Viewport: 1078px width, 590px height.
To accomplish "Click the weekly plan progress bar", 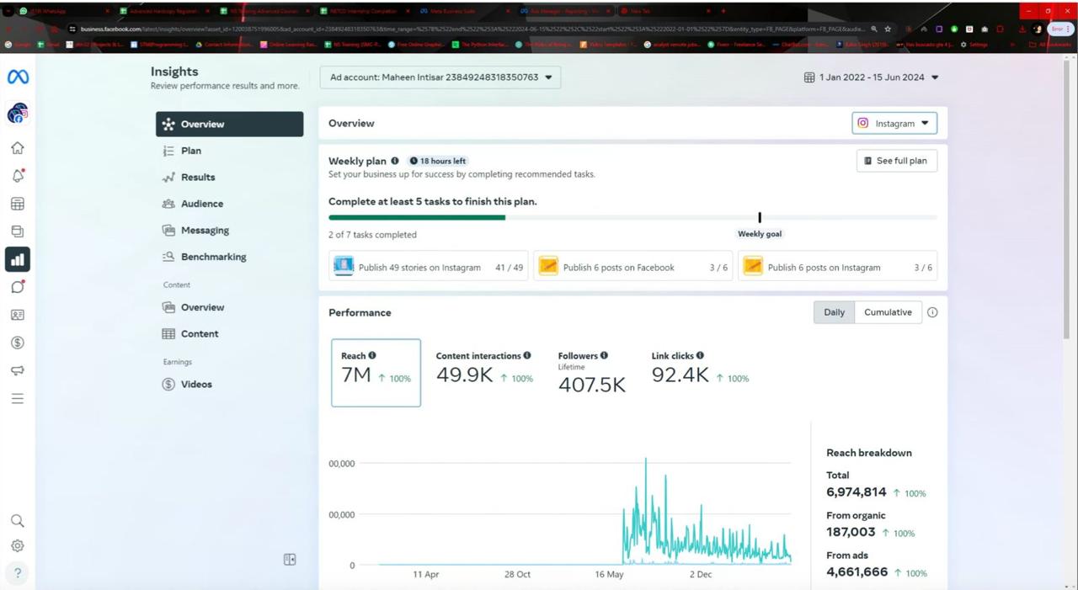I will click(632, 218).
